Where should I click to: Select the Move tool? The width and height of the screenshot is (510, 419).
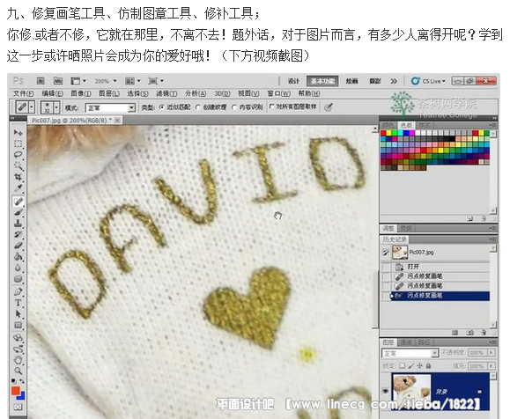click(18, 133)
